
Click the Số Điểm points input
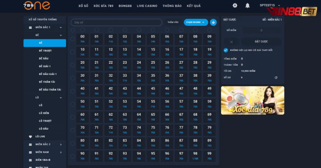click(261, 30)
